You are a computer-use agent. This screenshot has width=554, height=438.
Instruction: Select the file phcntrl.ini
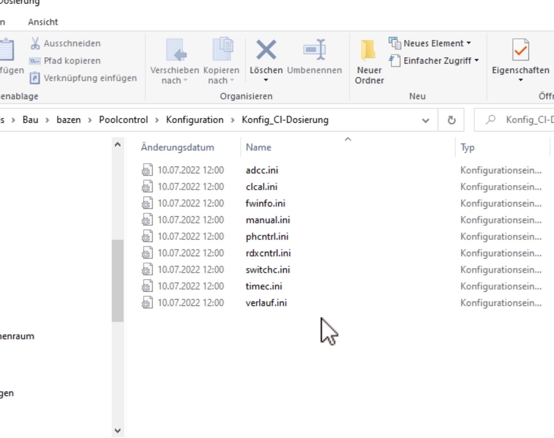pos(267,236)
